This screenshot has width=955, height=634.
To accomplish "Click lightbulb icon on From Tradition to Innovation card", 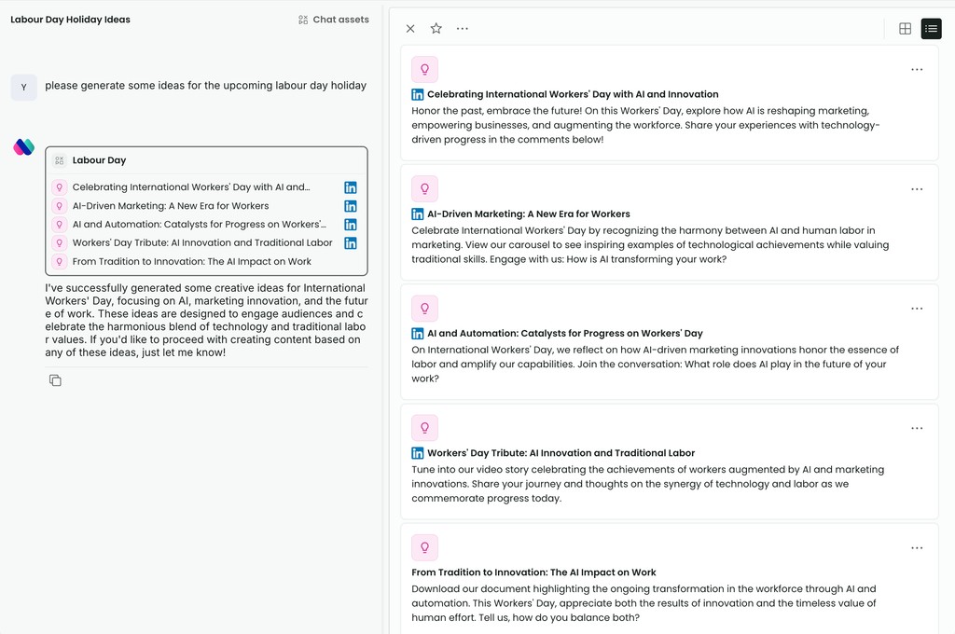I will point(425,547).
